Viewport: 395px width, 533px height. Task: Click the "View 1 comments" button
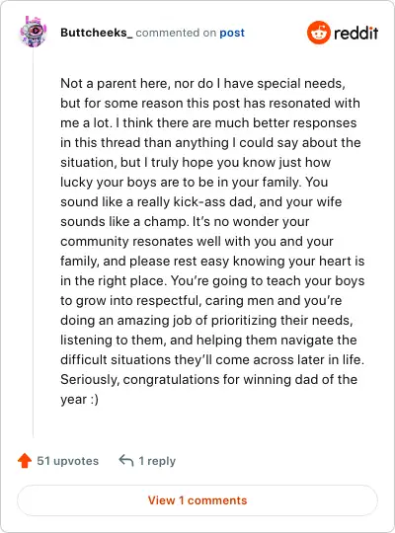click(197, 500)
